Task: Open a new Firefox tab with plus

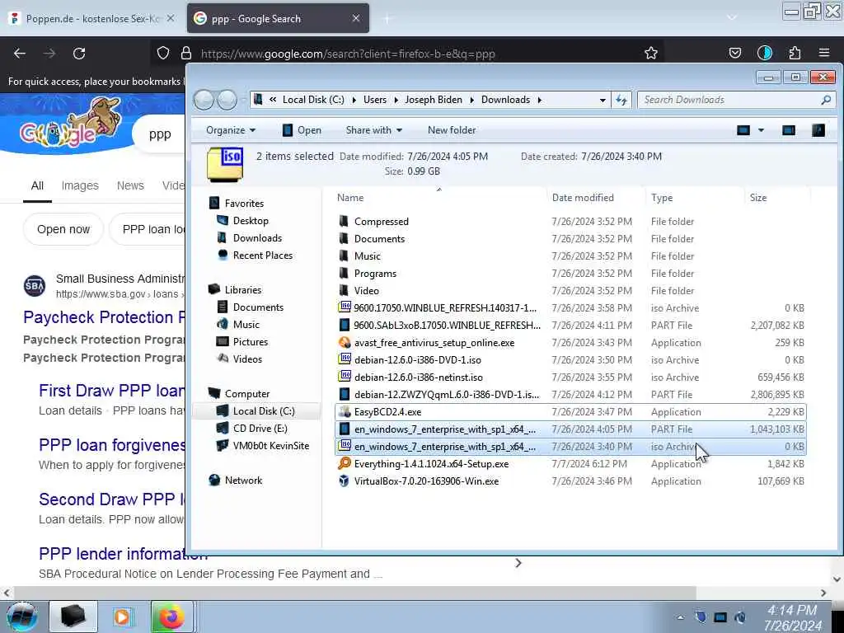Action: coord(387,19)
